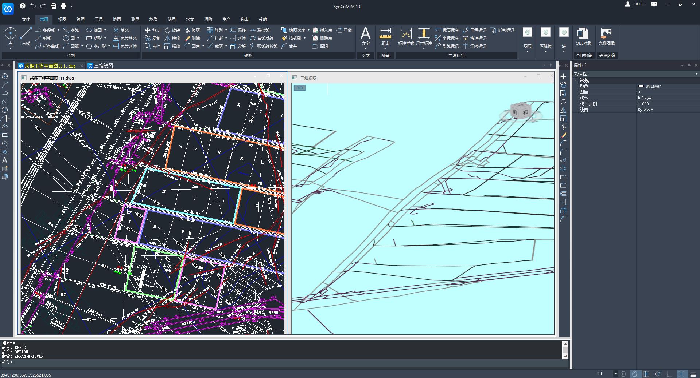Open the 无选择 selection dropdown in properties
The height and width of the screenshot is (378, 700).
click(696, 74)
